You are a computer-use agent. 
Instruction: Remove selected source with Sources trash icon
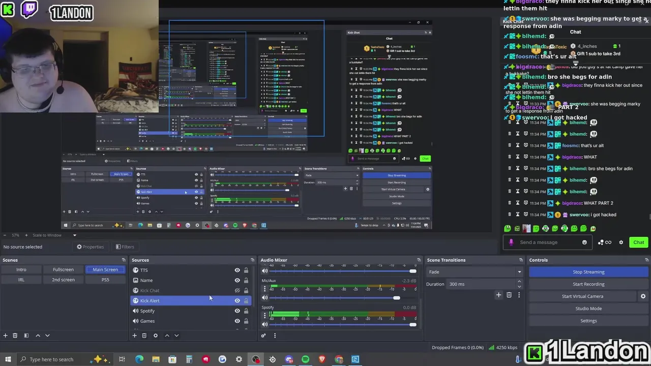144,335
